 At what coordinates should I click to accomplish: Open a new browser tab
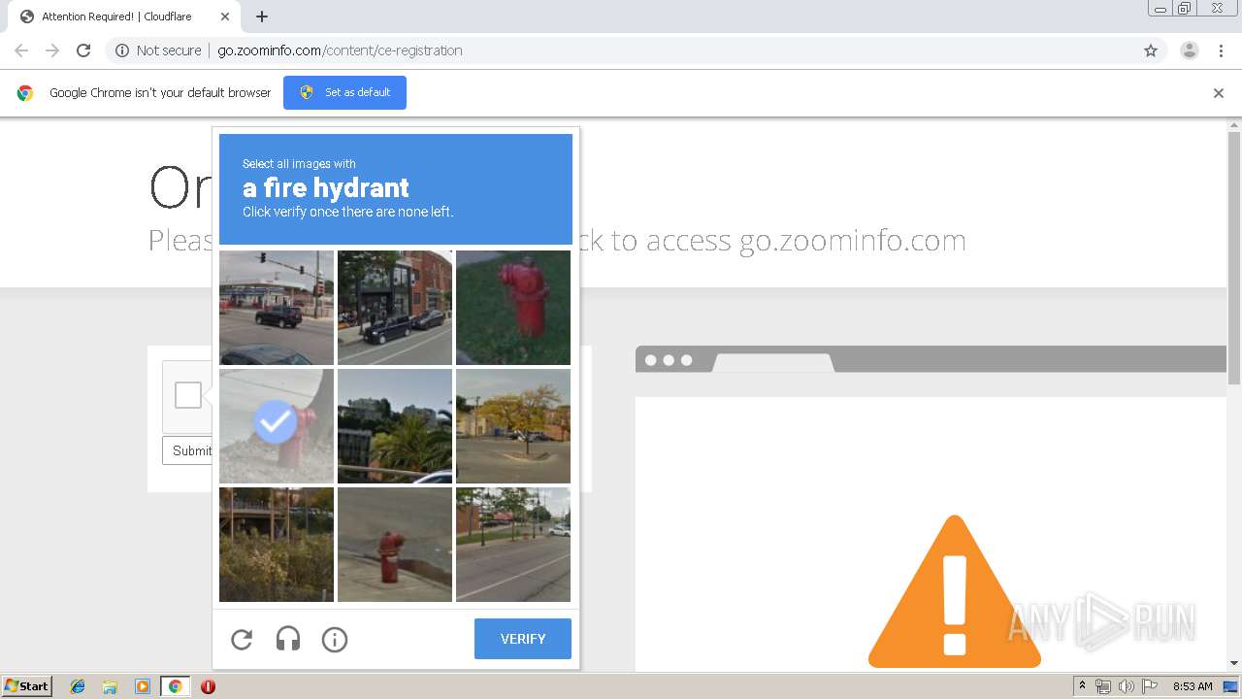point(262,17)
